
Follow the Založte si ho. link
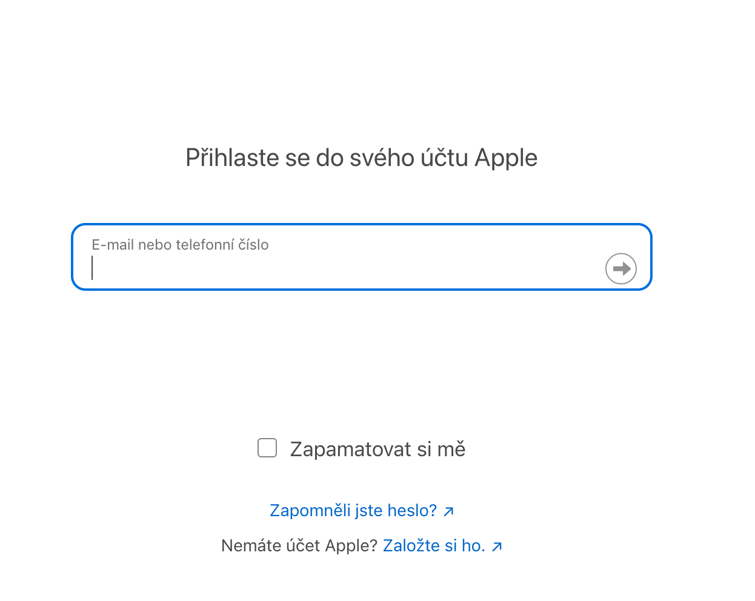434,546
